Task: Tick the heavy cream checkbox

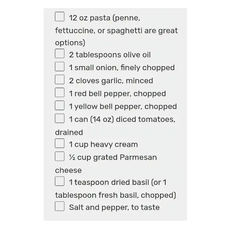Action: (60, 144)
